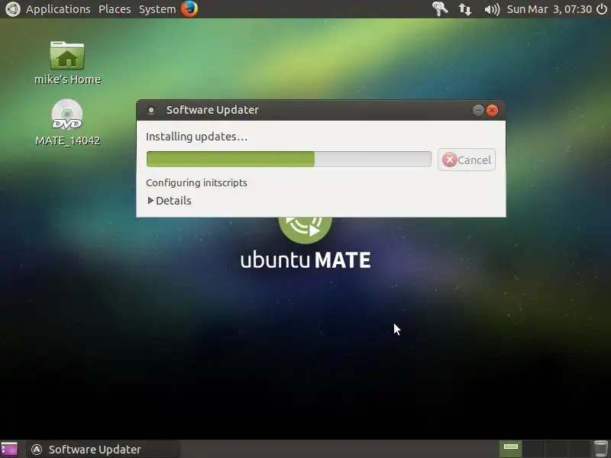The image size is (611, 458).
Task: Open the Places menu
Action: [x=115, y=9]
